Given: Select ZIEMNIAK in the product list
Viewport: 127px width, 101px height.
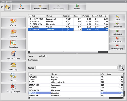Looking at the screenshot, I should click(x=76, y=93).
